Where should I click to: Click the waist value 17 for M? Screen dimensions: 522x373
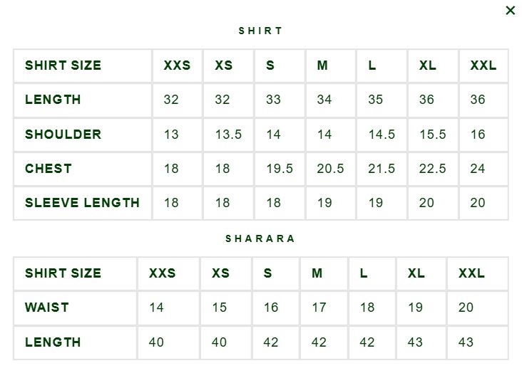tap(319, 308)
